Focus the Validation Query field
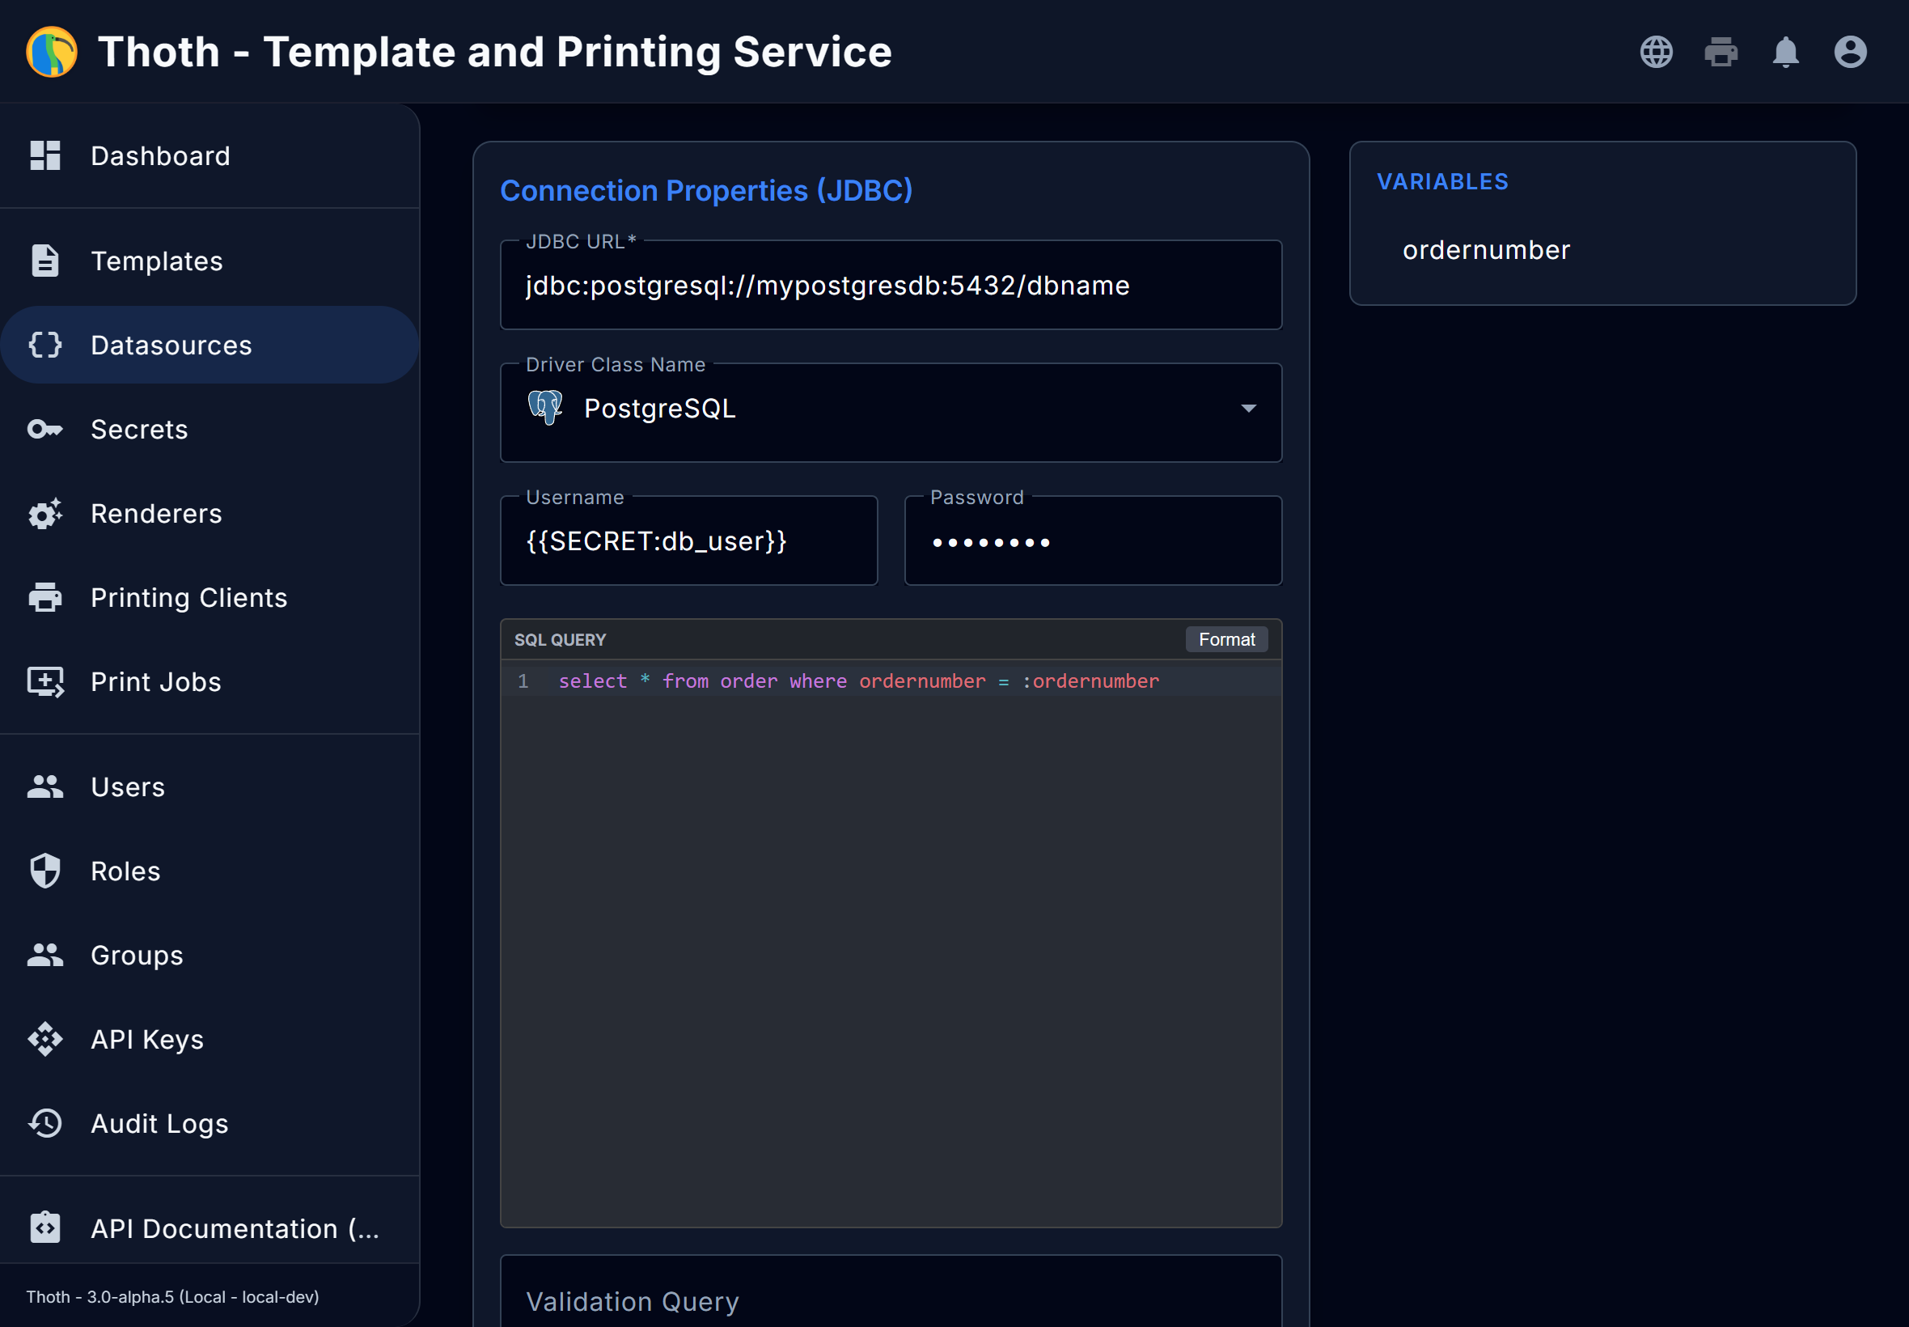1909x1327 pixels. (891, 1291)
